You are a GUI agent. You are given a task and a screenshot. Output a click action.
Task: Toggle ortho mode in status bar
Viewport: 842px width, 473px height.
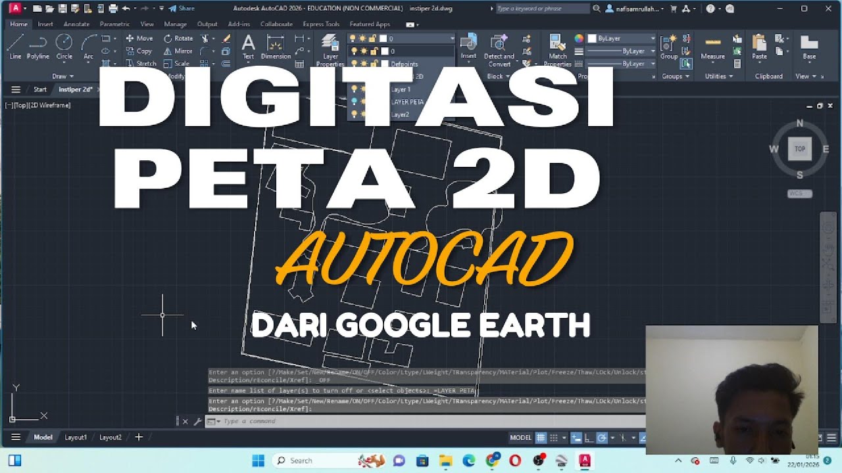pyautogui.click(x=589, y=438)
